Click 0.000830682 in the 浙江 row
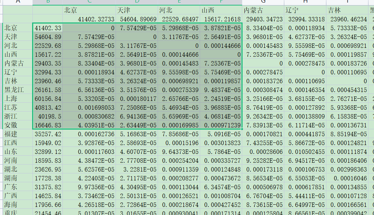The image size is (374, 215). click(89, 116)
